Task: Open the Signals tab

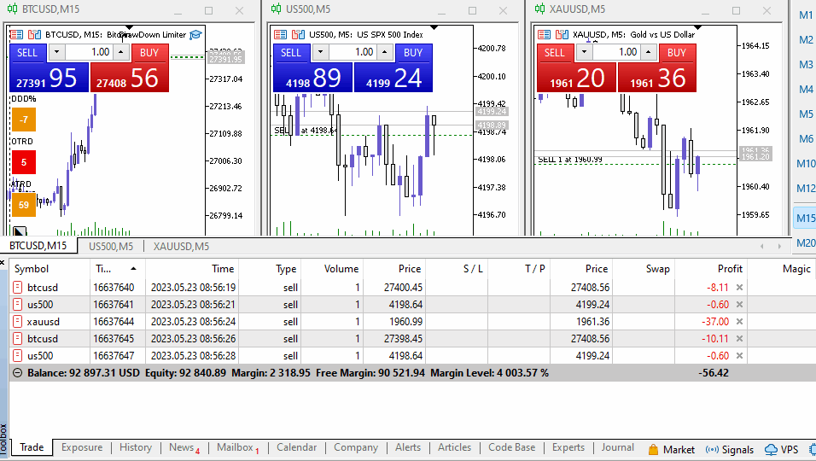Action: tap(730, 450)
